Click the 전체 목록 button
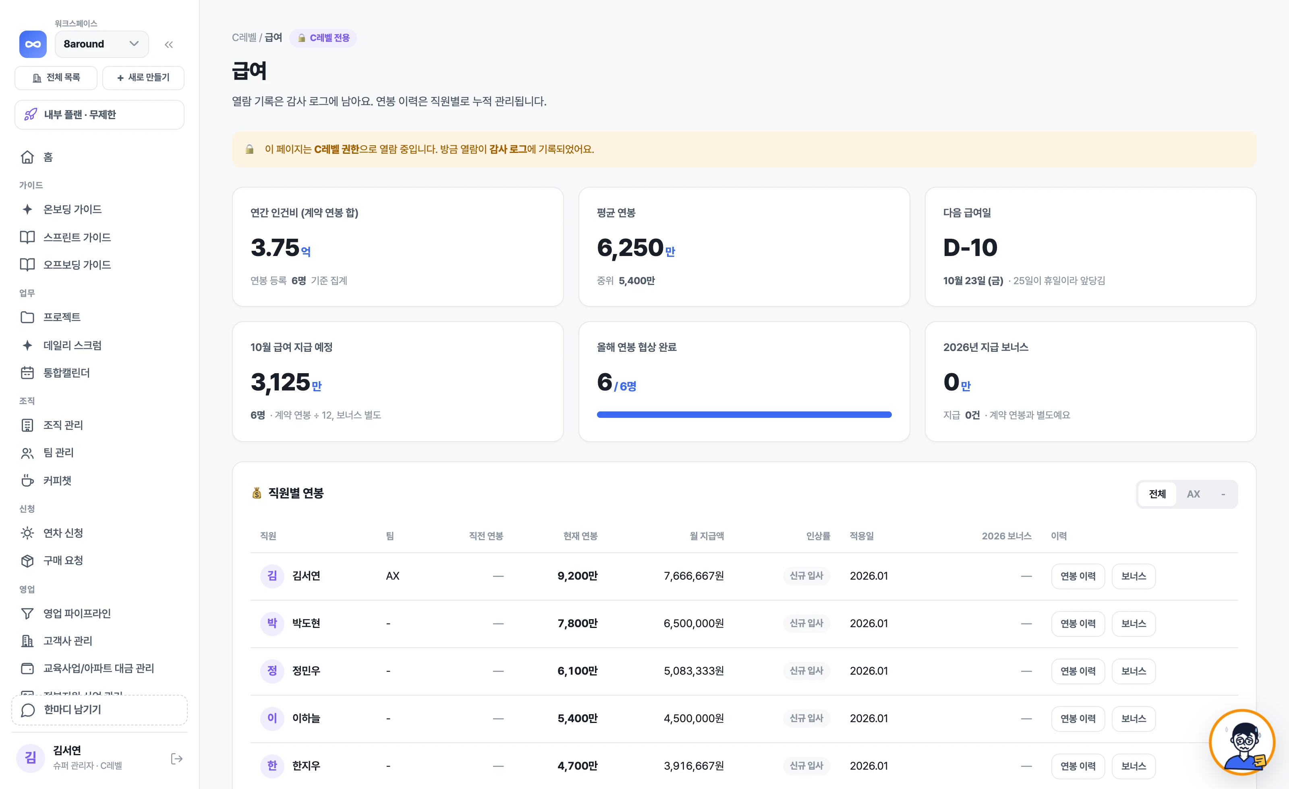Viewport: 1289px width, 789px height. click(56, 77)
